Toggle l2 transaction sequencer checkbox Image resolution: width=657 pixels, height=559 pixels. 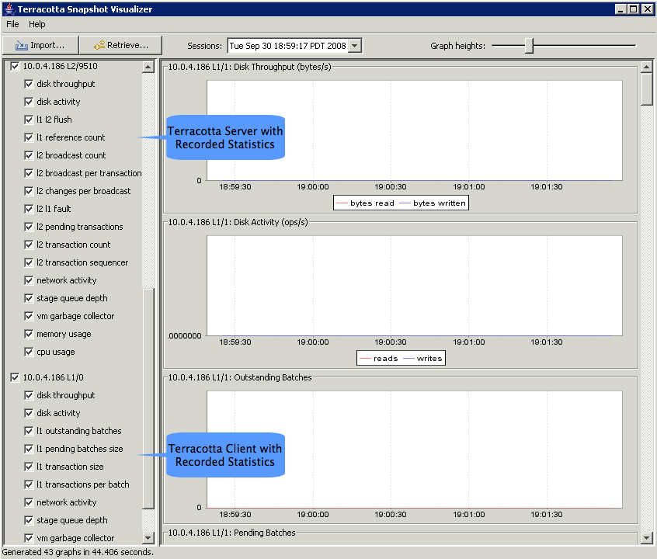tap(29, 262)
